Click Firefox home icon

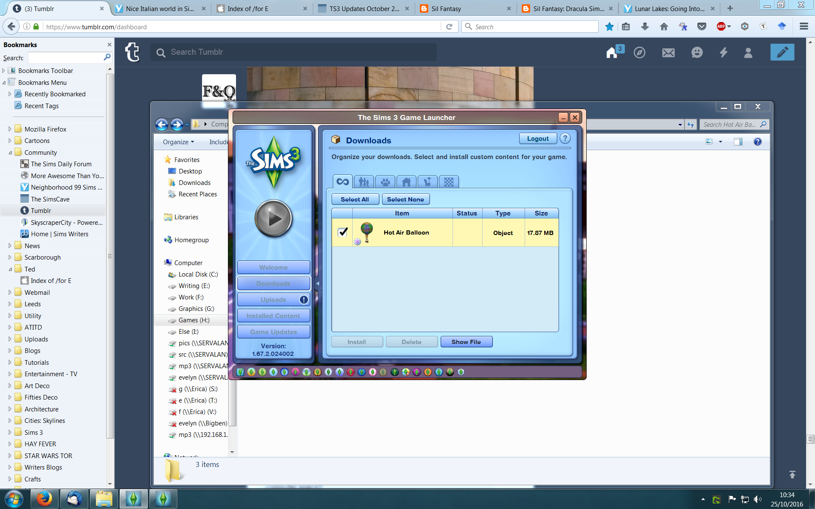pos(664,27)
